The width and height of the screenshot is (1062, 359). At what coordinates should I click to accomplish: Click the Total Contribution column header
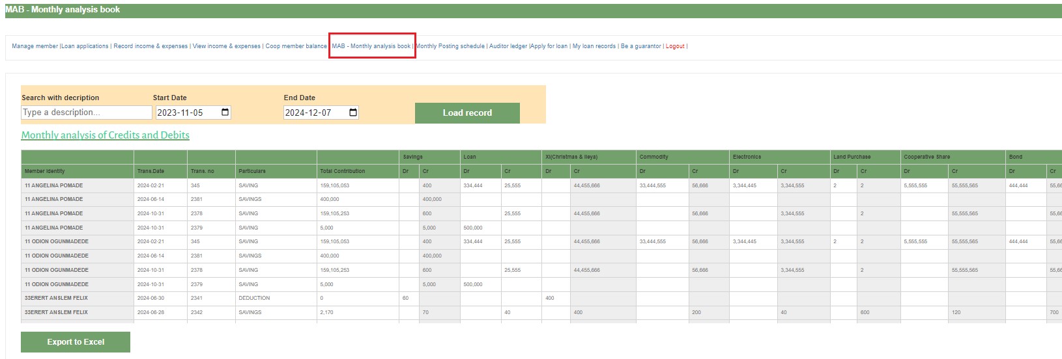343,171
